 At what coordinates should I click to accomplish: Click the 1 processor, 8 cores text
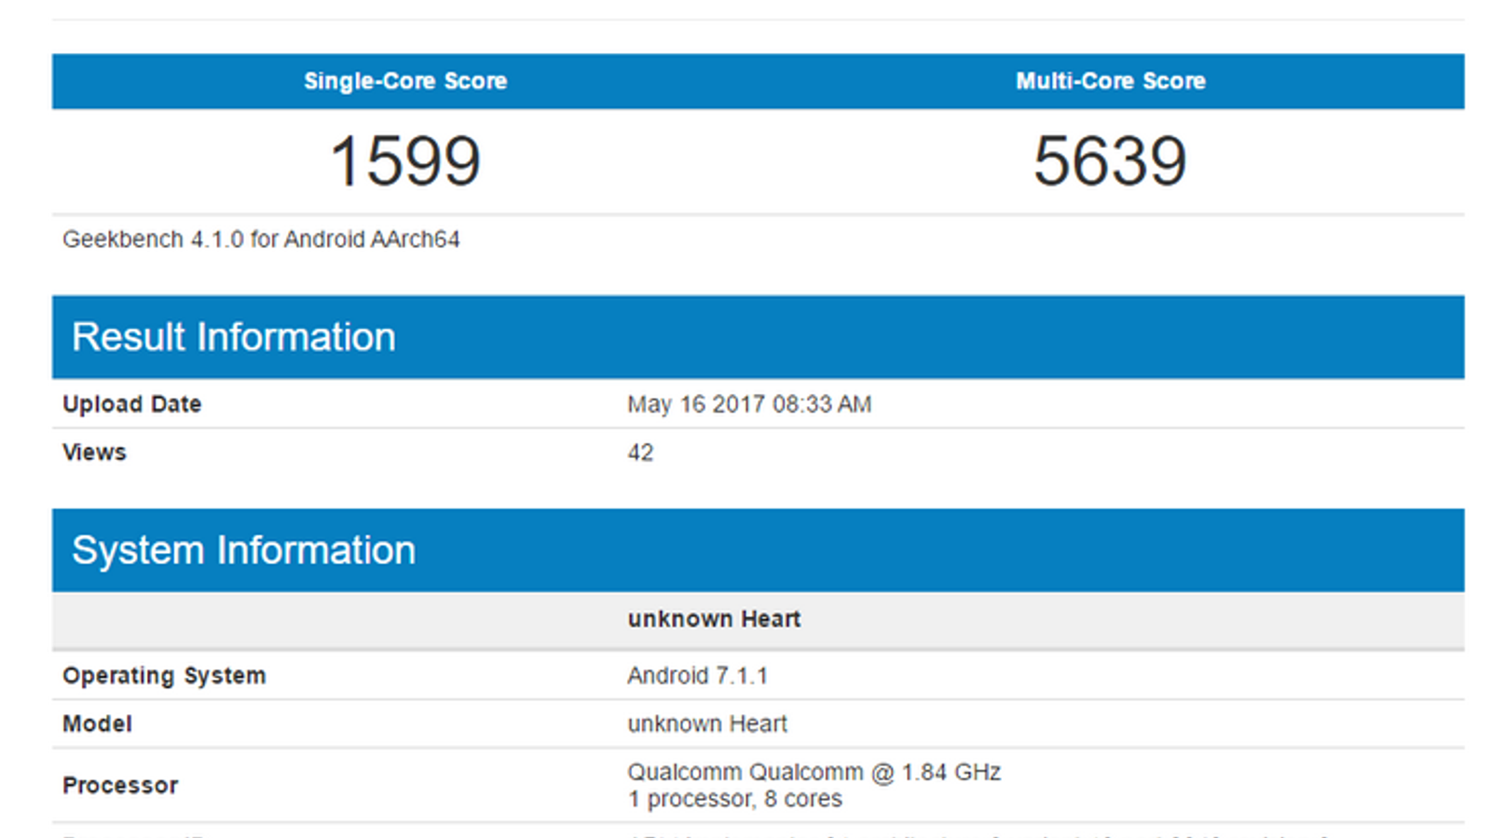click(x=734, y=799)
